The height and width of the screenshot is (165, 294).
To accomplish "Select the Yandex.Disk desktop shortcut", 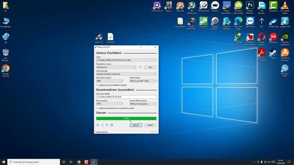I will point(273,22).
